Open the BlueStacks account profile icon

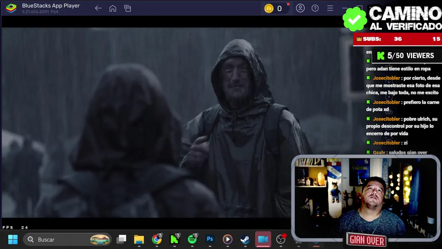[300, 8]
